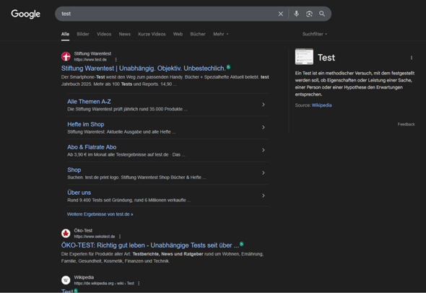Open the Kurze Videos tab
This screenshot has width=426, height=293.
point(152,34)
